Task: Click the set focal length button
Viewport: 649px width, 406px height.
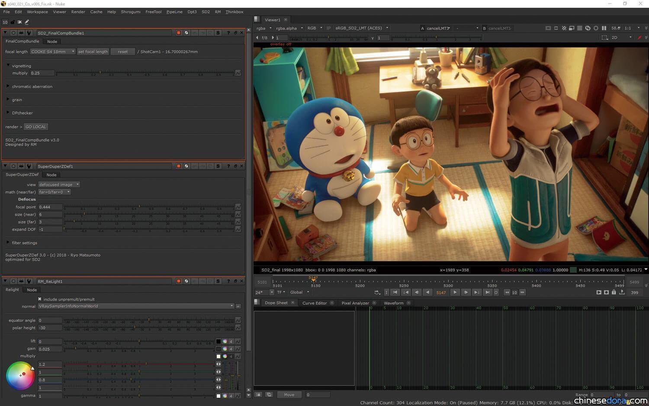Action: (x=93, y=52)
